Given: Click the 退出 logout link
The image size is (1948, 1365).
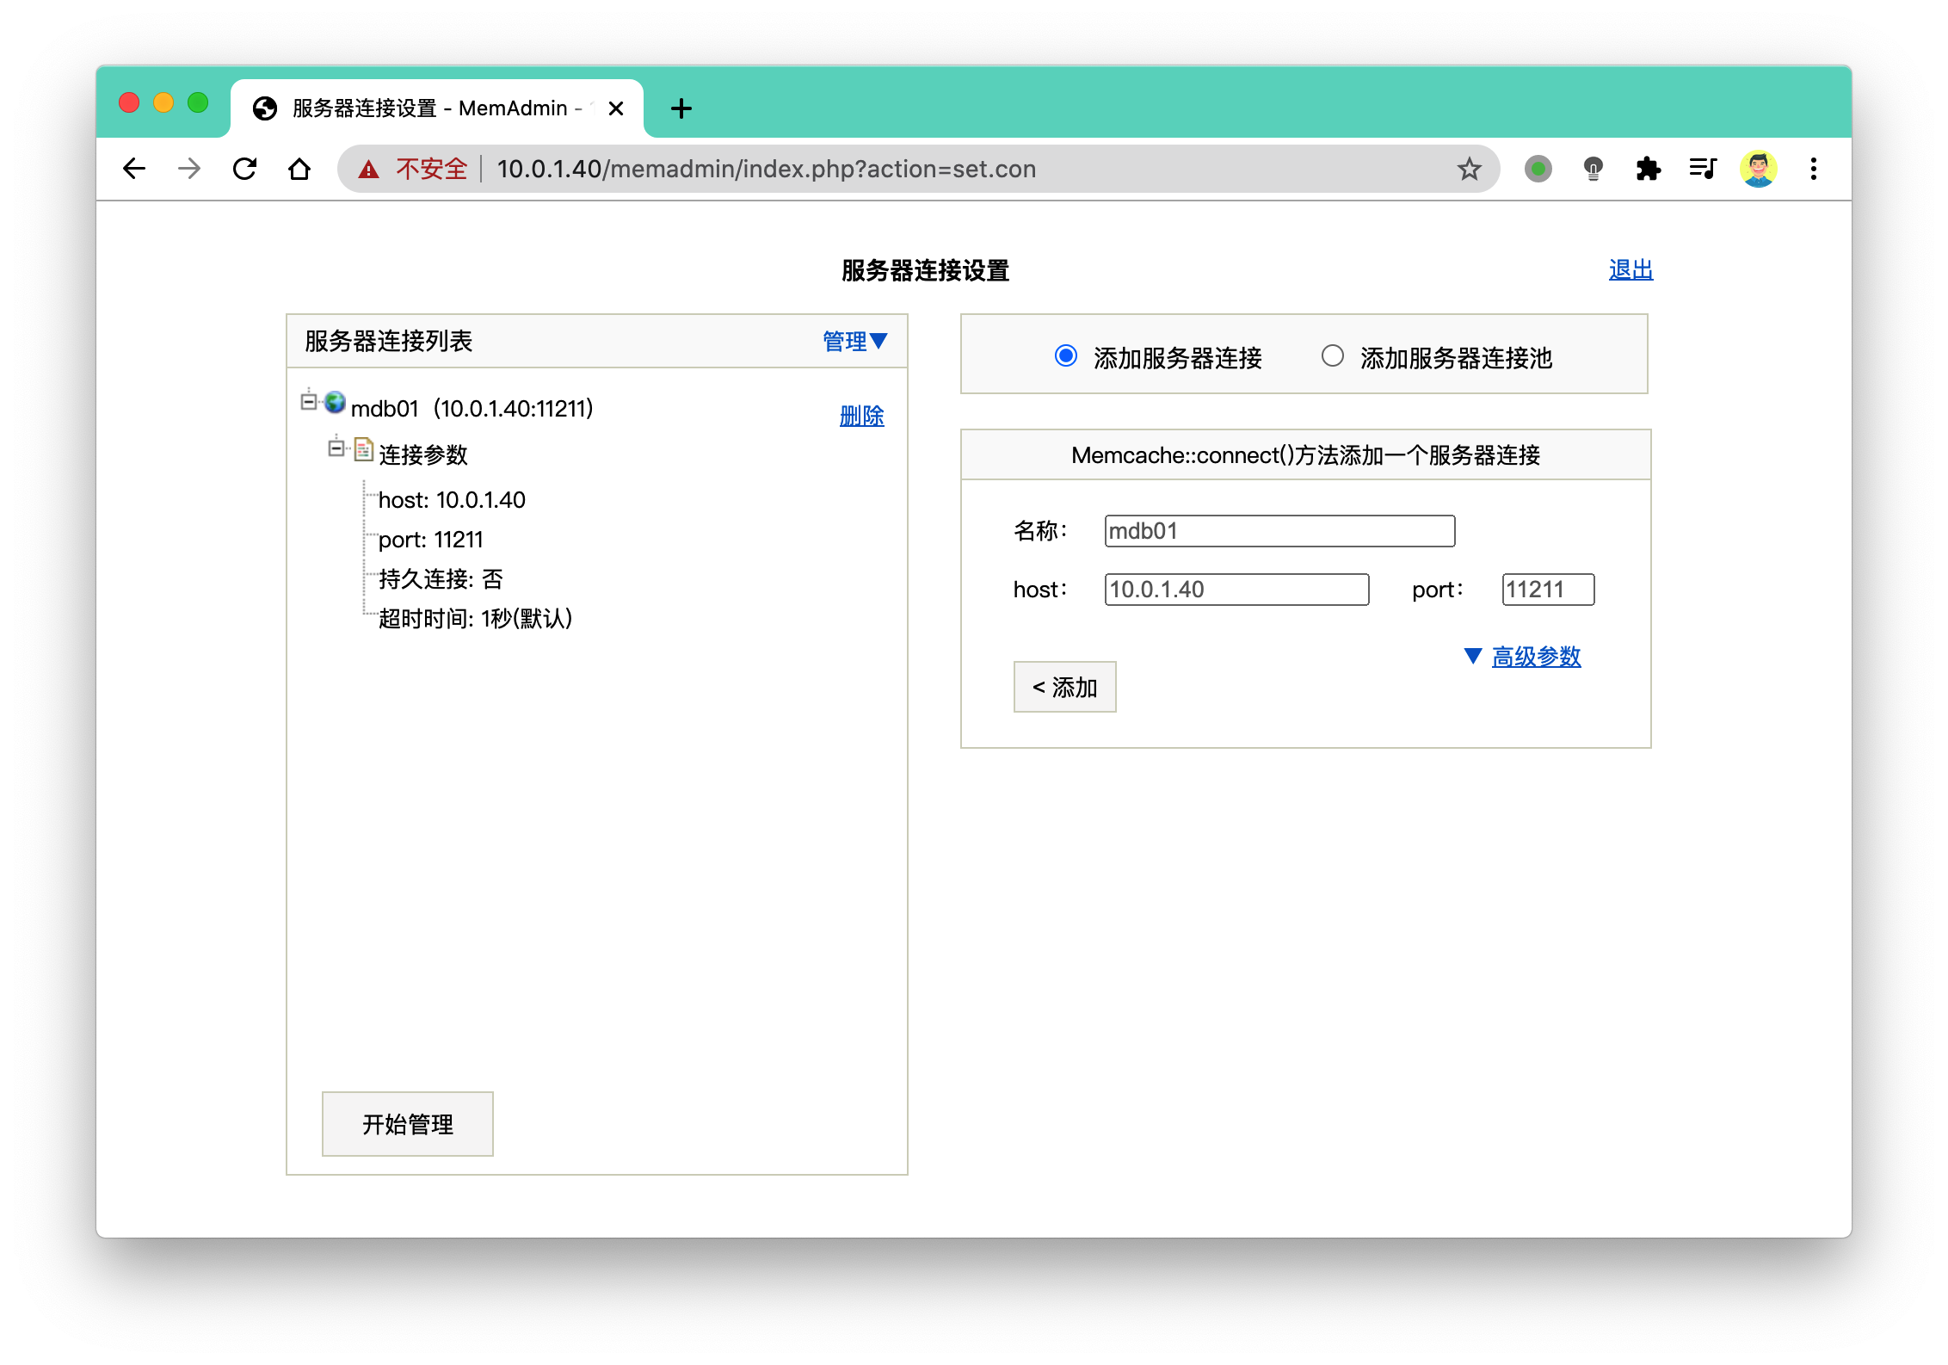Looking at the screenshot, I should pos(1631,270).
